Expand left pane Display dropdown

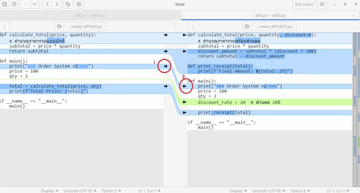click(x=49, y=191)
